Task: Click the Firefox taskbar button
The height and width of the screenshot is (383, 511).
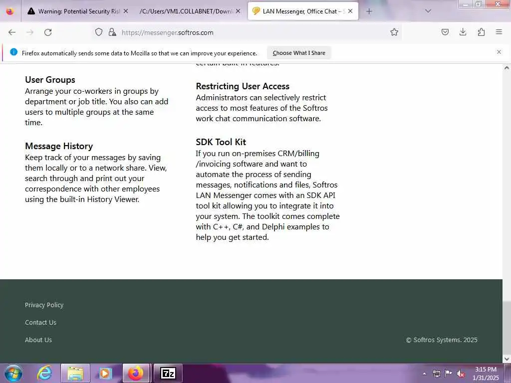Action: 136,373
